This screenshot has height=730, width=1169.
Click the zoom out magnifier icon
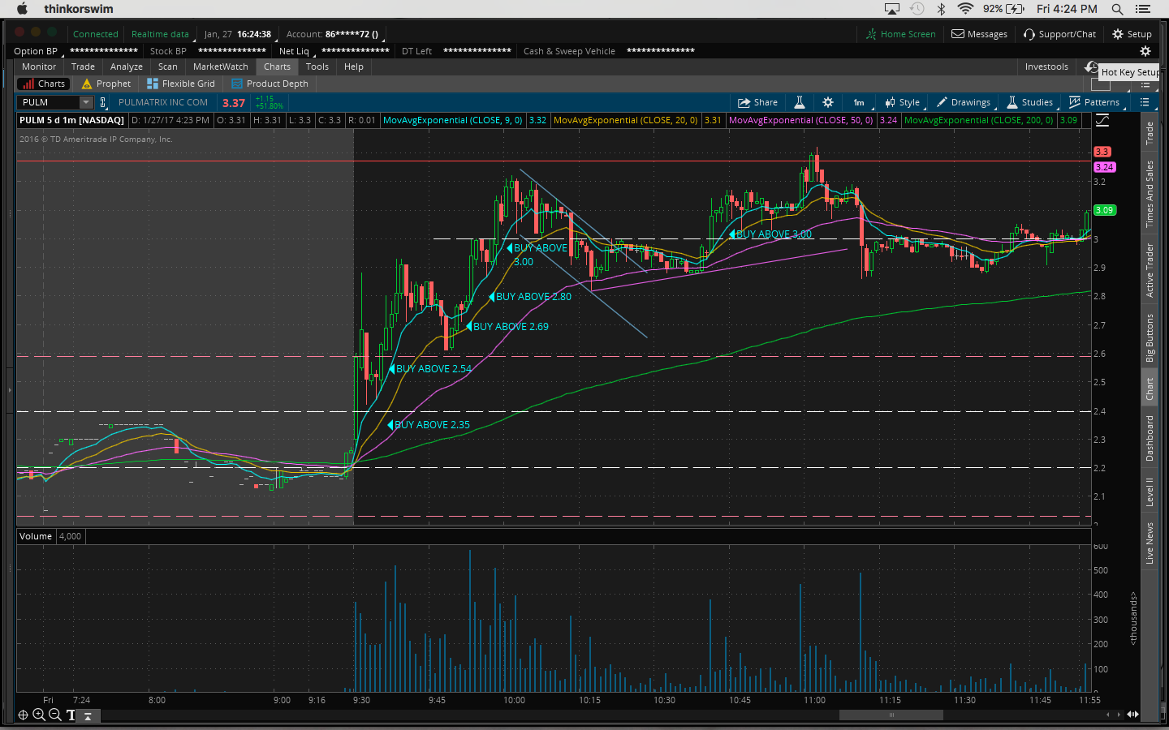pos(54,715)
